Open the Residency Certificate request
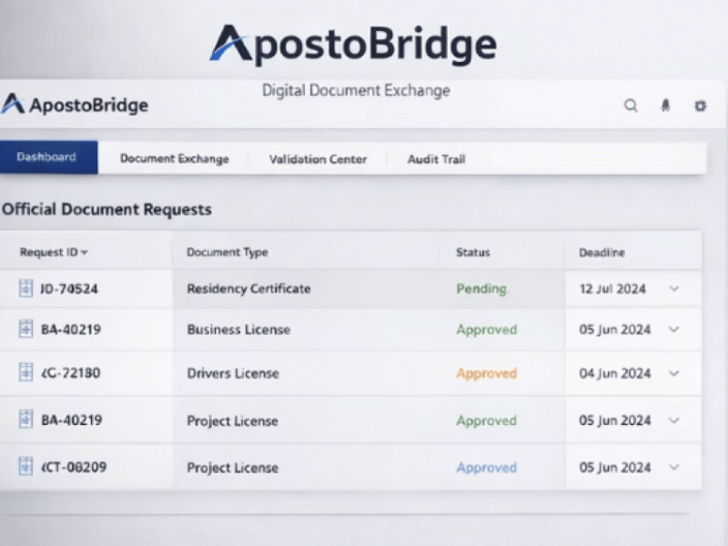Screen dimensions: 728x546 [x=248, y=288]
